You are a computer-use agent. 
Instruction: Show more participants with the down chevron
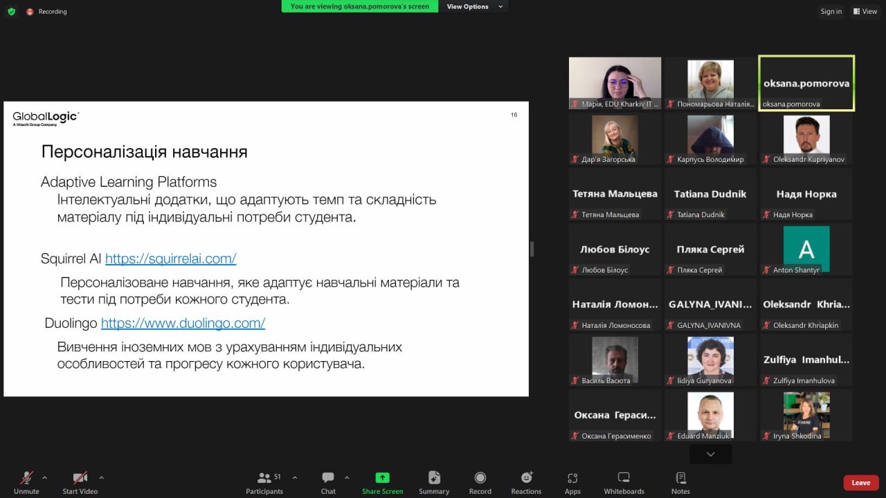coord(711,454)
